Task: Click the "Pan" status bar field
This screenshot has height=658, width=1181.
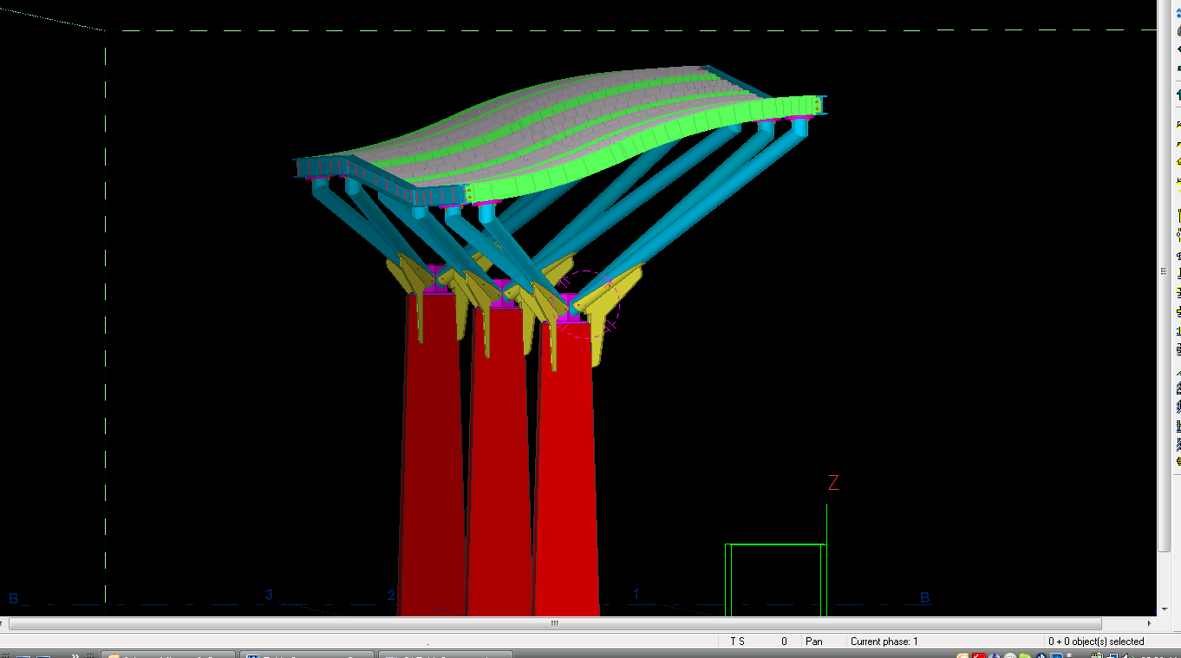Action: 813,642
